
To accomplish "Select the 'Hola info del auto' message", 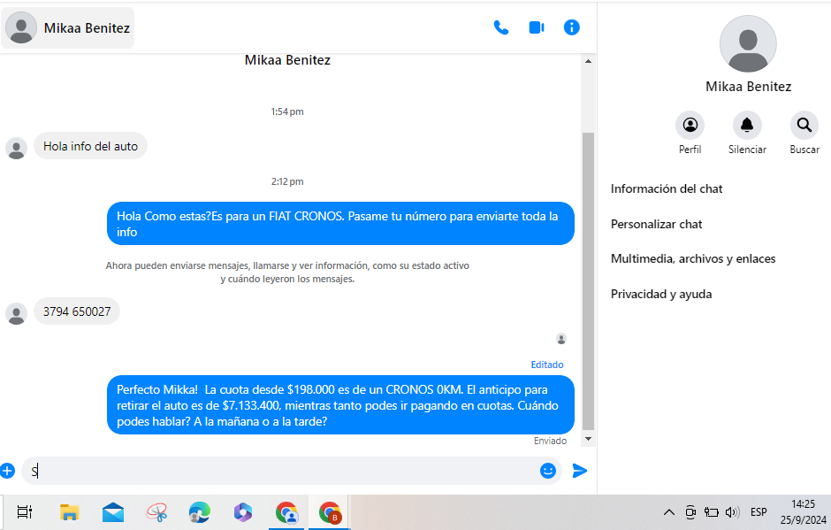I will coord(91,146).
